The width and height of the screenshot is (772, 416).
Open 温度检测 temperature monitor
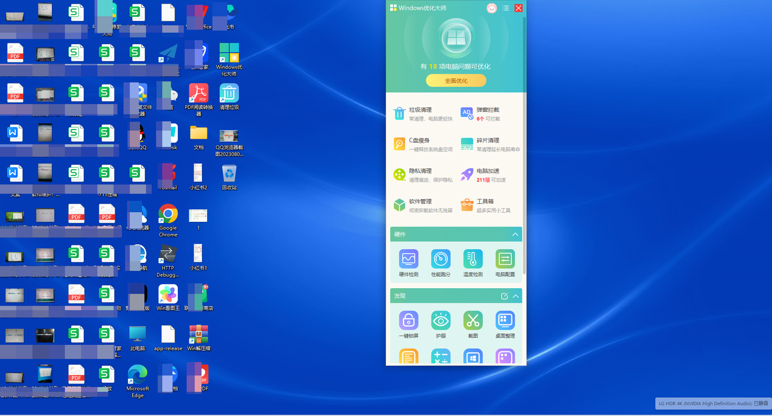[x=473, y=263]
